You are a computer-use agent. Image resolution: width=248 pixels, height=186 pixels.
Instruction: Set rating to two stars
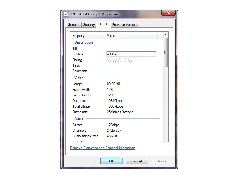[x=114, y=60]
